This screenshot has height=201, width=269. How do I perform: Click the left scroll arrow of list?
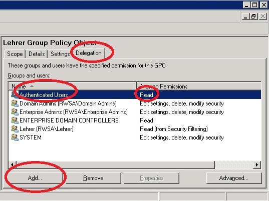pos(13,164)
